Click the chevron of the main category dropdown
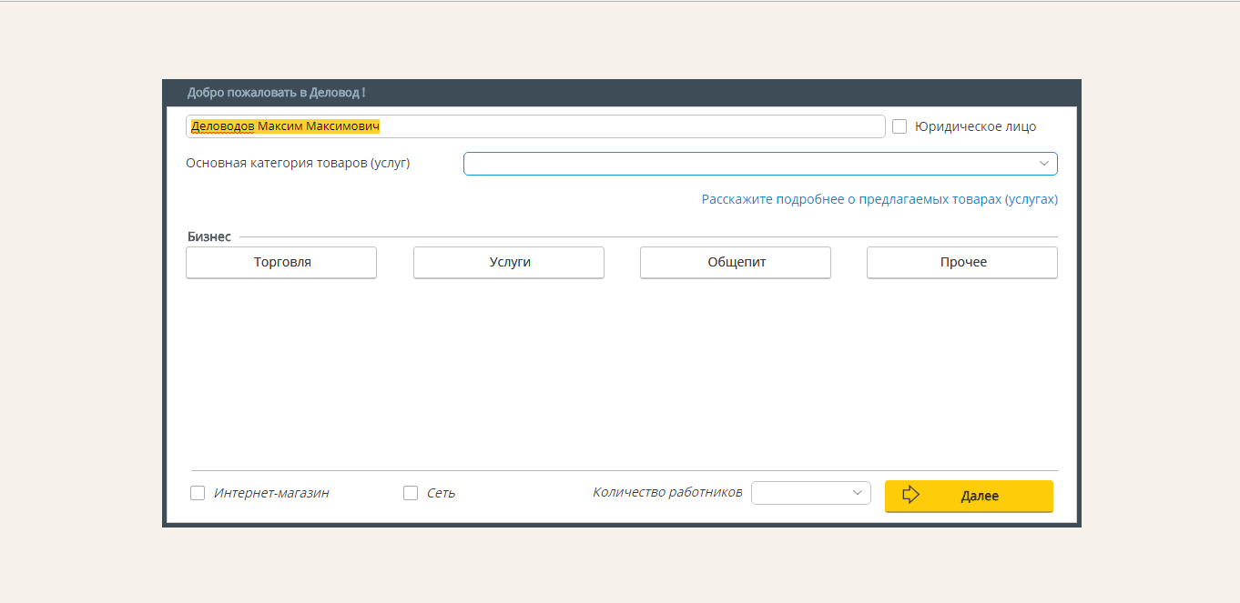 tap(1043, 164)
